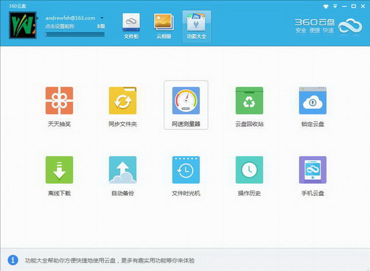This screenshot has height=271, width=370.
Task: Switch to the 云相册 cloud album tab
Action: (163, 26)
